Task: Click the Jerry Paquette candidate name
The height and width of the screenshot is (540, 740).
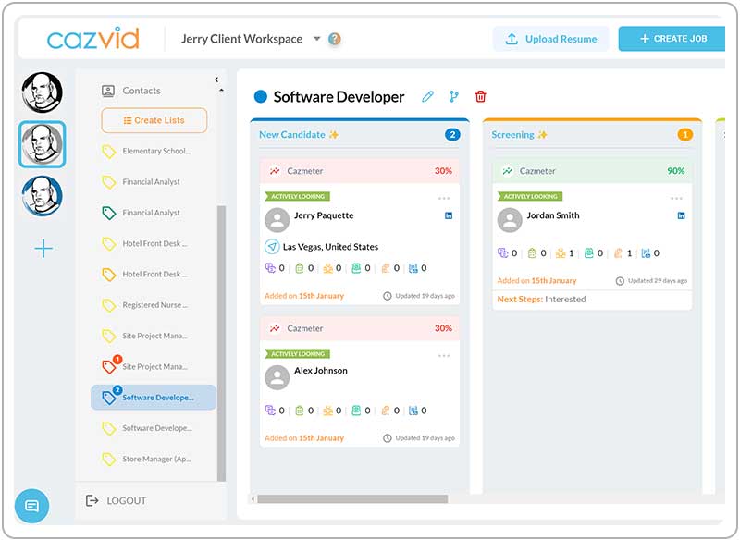Action: [x=324, y=215]
